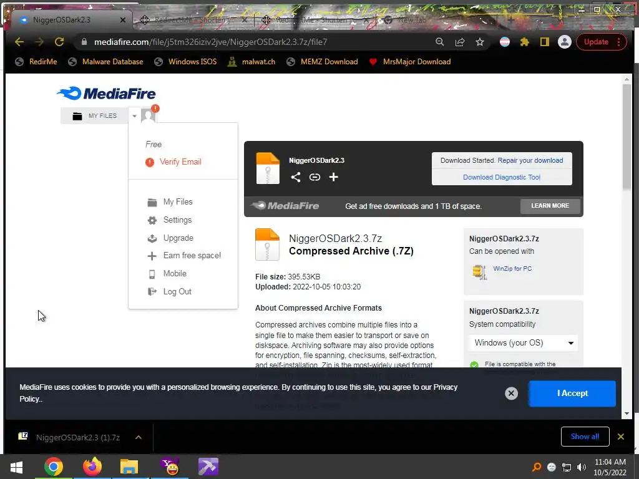
Task: Expand the downloaded file options chevron
Action: click(x=139, y=437)
